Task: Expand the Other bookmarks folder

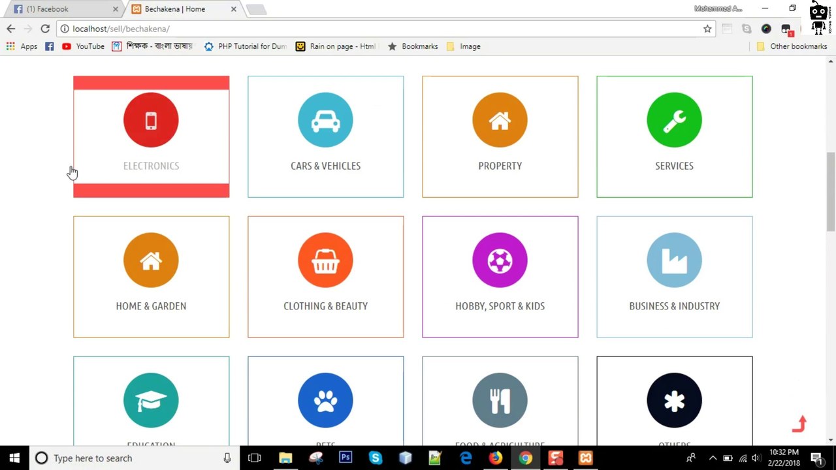Action: click(x=792, y=46)
